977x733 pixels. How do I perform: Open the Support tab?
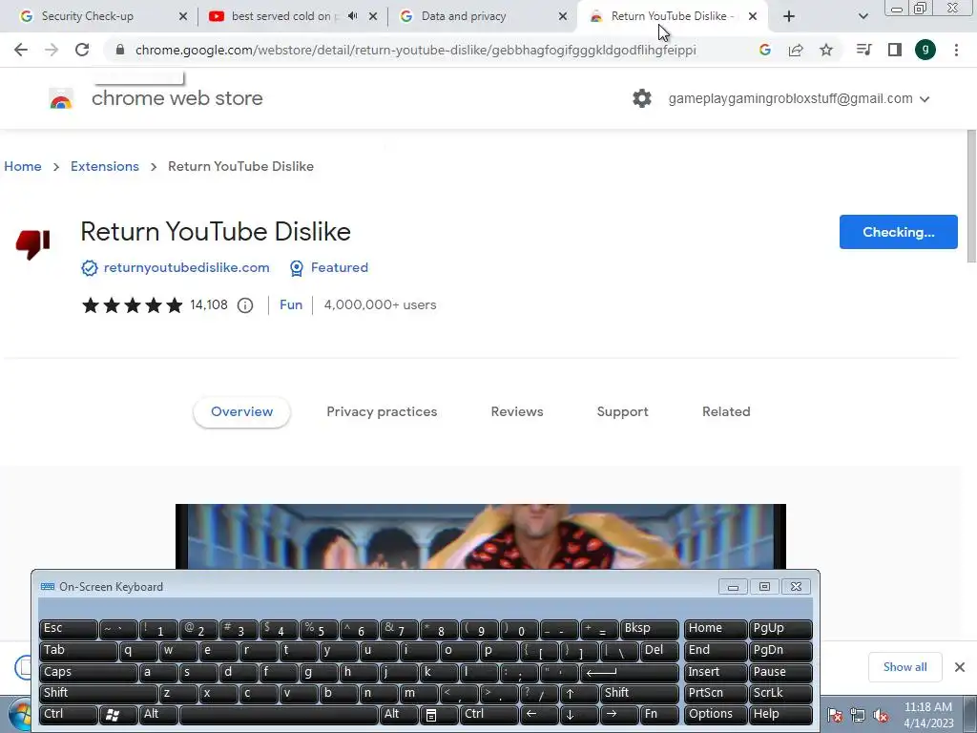point(622,411)
